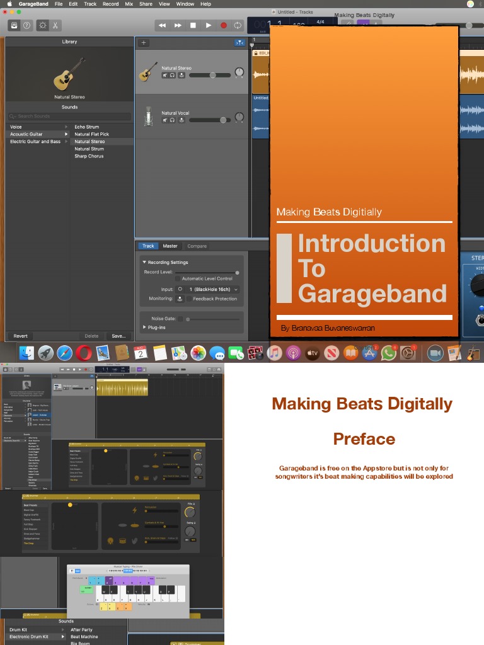Open the Input BlackHole 16ch dropdown
This screenshot has width=484, height=645.
pos(213,290)
